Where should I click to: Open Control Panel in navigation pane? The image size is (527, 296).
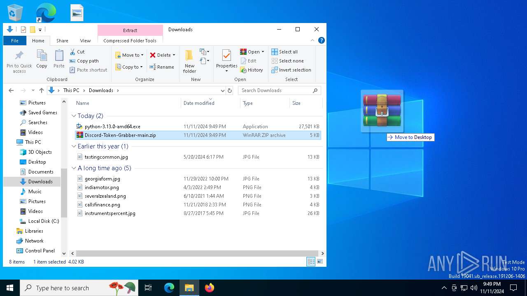pyautogui.click(x=40, y=251)
